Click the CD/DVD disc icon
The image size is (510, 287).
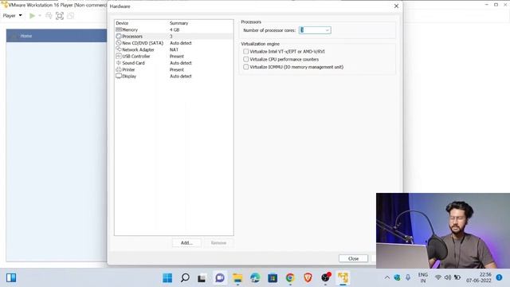tap(119, 43)
